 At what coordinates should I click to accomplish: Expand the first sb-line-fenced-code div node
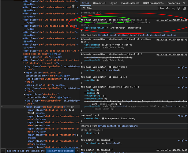pos(22,1)
